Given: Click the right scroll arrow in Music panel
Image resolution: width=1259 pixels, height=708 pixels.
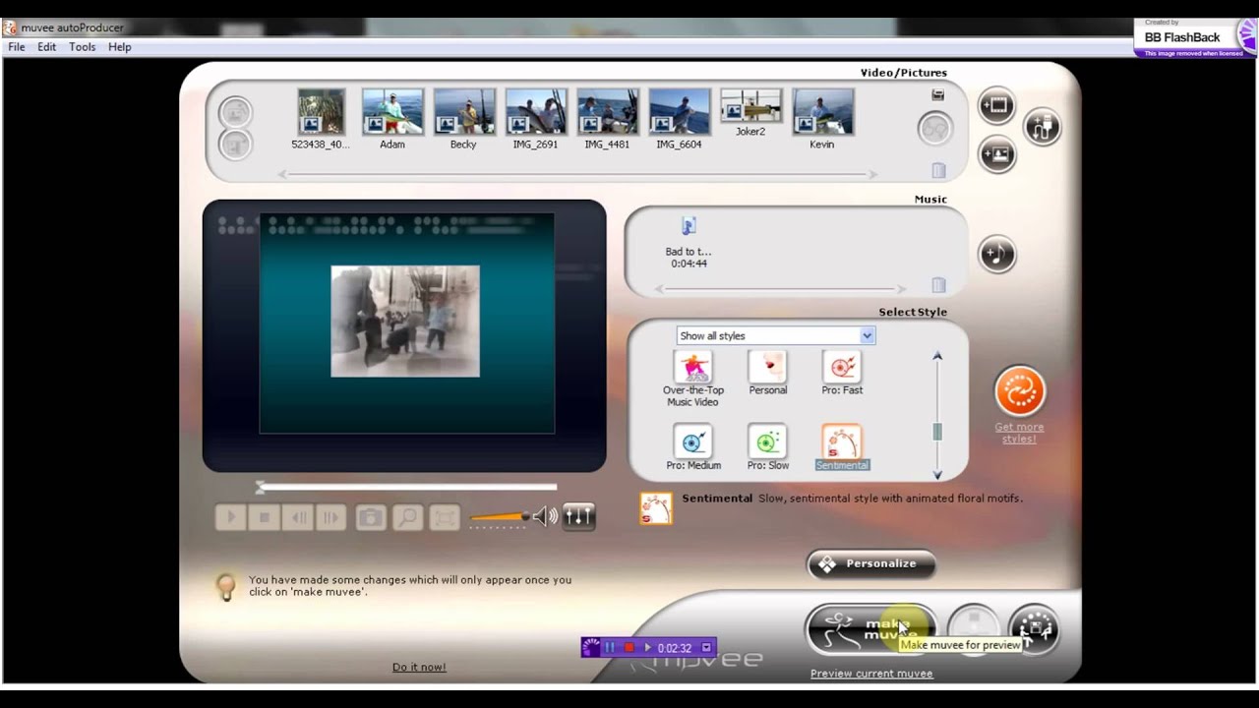Looking at the screenshot, I should tap(900, 289).
